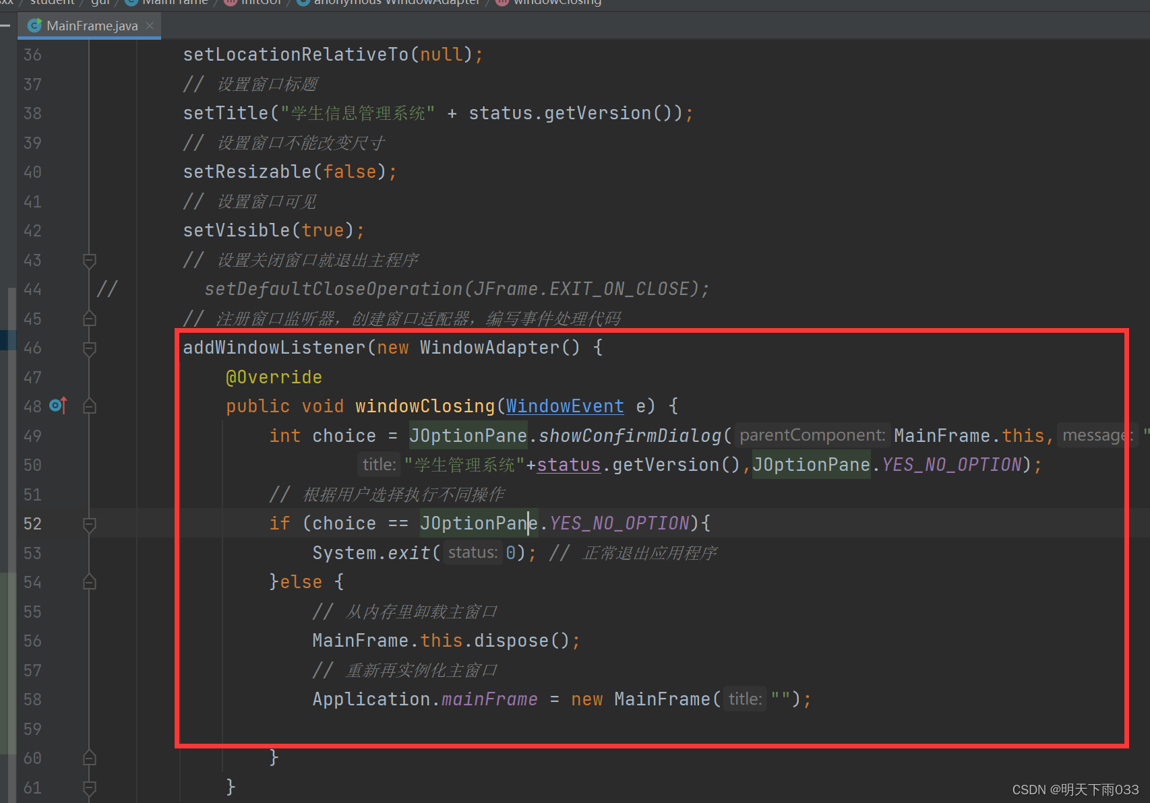Click the addWindowListener method name
Image resolution: width=1150 pixels, height=803 pixels.
coord(274,348)
